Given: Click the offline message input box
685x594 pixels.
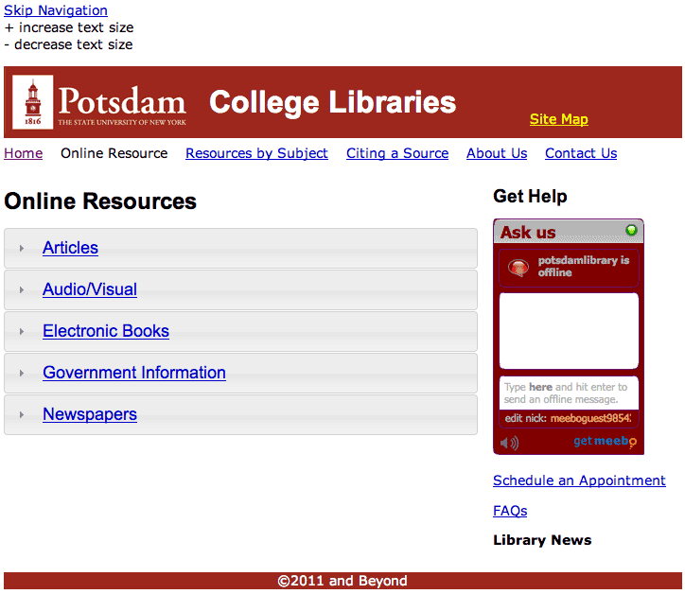Looking at the screenshot, I should (x=569, y=393).
